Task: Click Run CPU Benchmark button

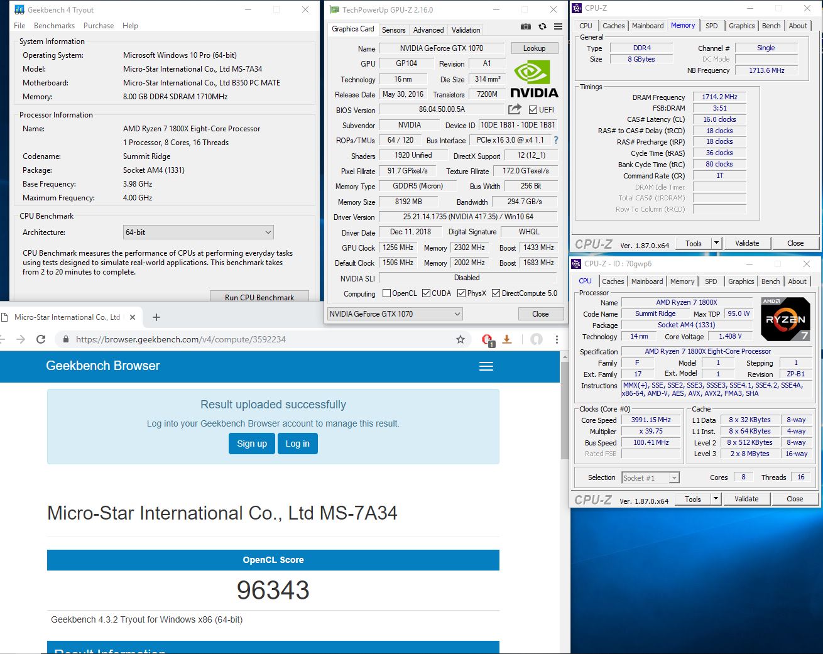Action: pos(259,297)
